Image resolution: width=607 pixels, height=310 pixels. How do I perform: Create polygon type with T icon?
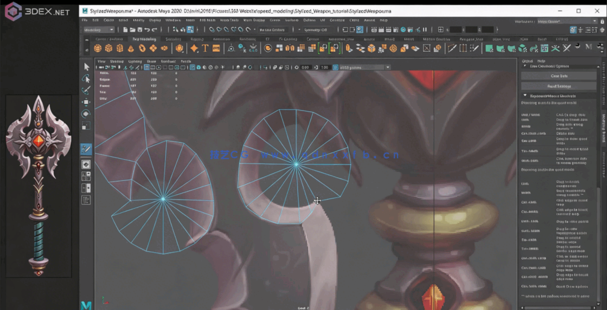tap(205, 48)
